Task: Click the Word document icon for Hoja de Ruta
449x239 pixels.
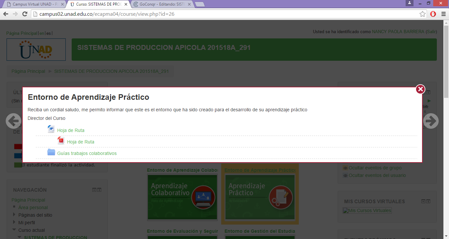Action: [x=51, y=129]
